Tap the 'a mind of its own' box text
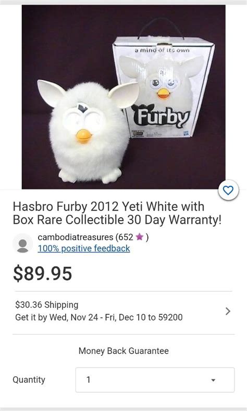The width and height of the screenshot is (247, 411). coord(162,50)
